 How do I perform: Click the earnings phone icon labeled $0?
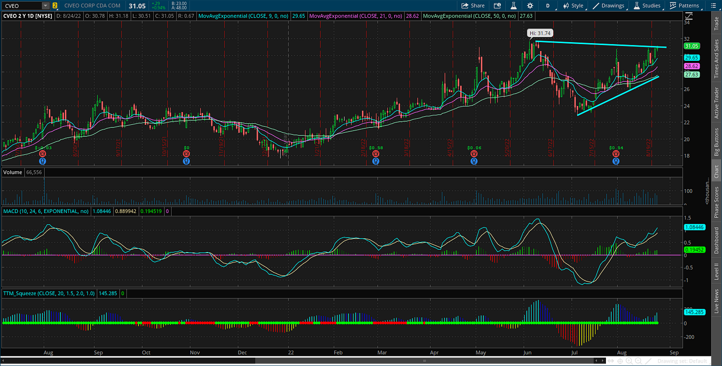pos(186,154)
